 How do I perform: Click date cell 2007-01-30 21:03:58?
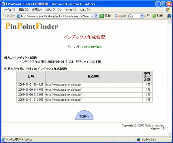coord(31,95)
